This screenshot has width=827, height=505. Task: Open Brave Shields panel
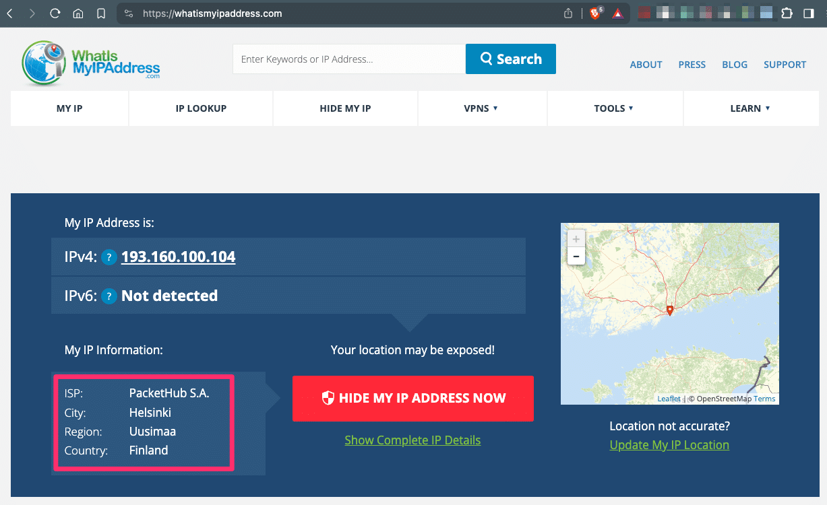pyautogui.click(x=596, y=12)
